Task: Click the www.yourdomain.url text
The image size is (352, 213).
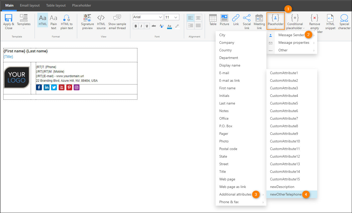Action: [x=70, y=76]
